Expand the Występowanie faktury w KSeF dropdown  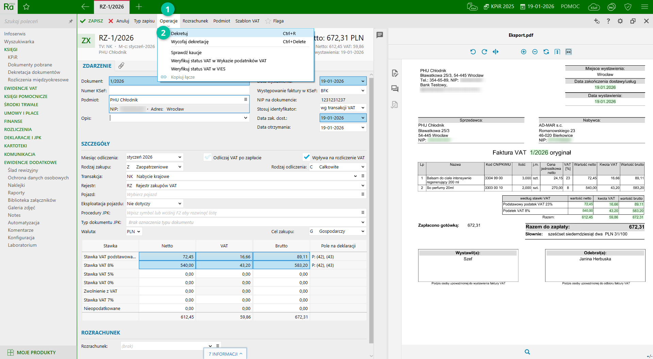pyautogui.click(x=363, y=91)
